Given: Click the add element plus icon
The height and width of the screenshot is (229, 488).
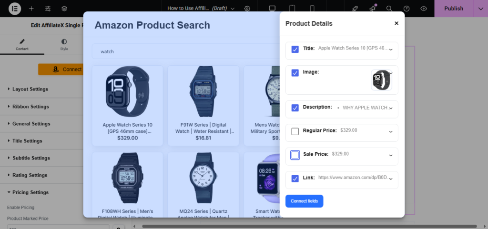Looking at the screenshot, I should 31,9.
